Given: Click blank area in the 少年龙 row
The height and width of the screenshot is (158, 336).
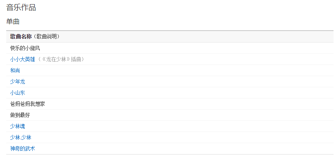Looking at the screenshot, I should tap(172, 81).
